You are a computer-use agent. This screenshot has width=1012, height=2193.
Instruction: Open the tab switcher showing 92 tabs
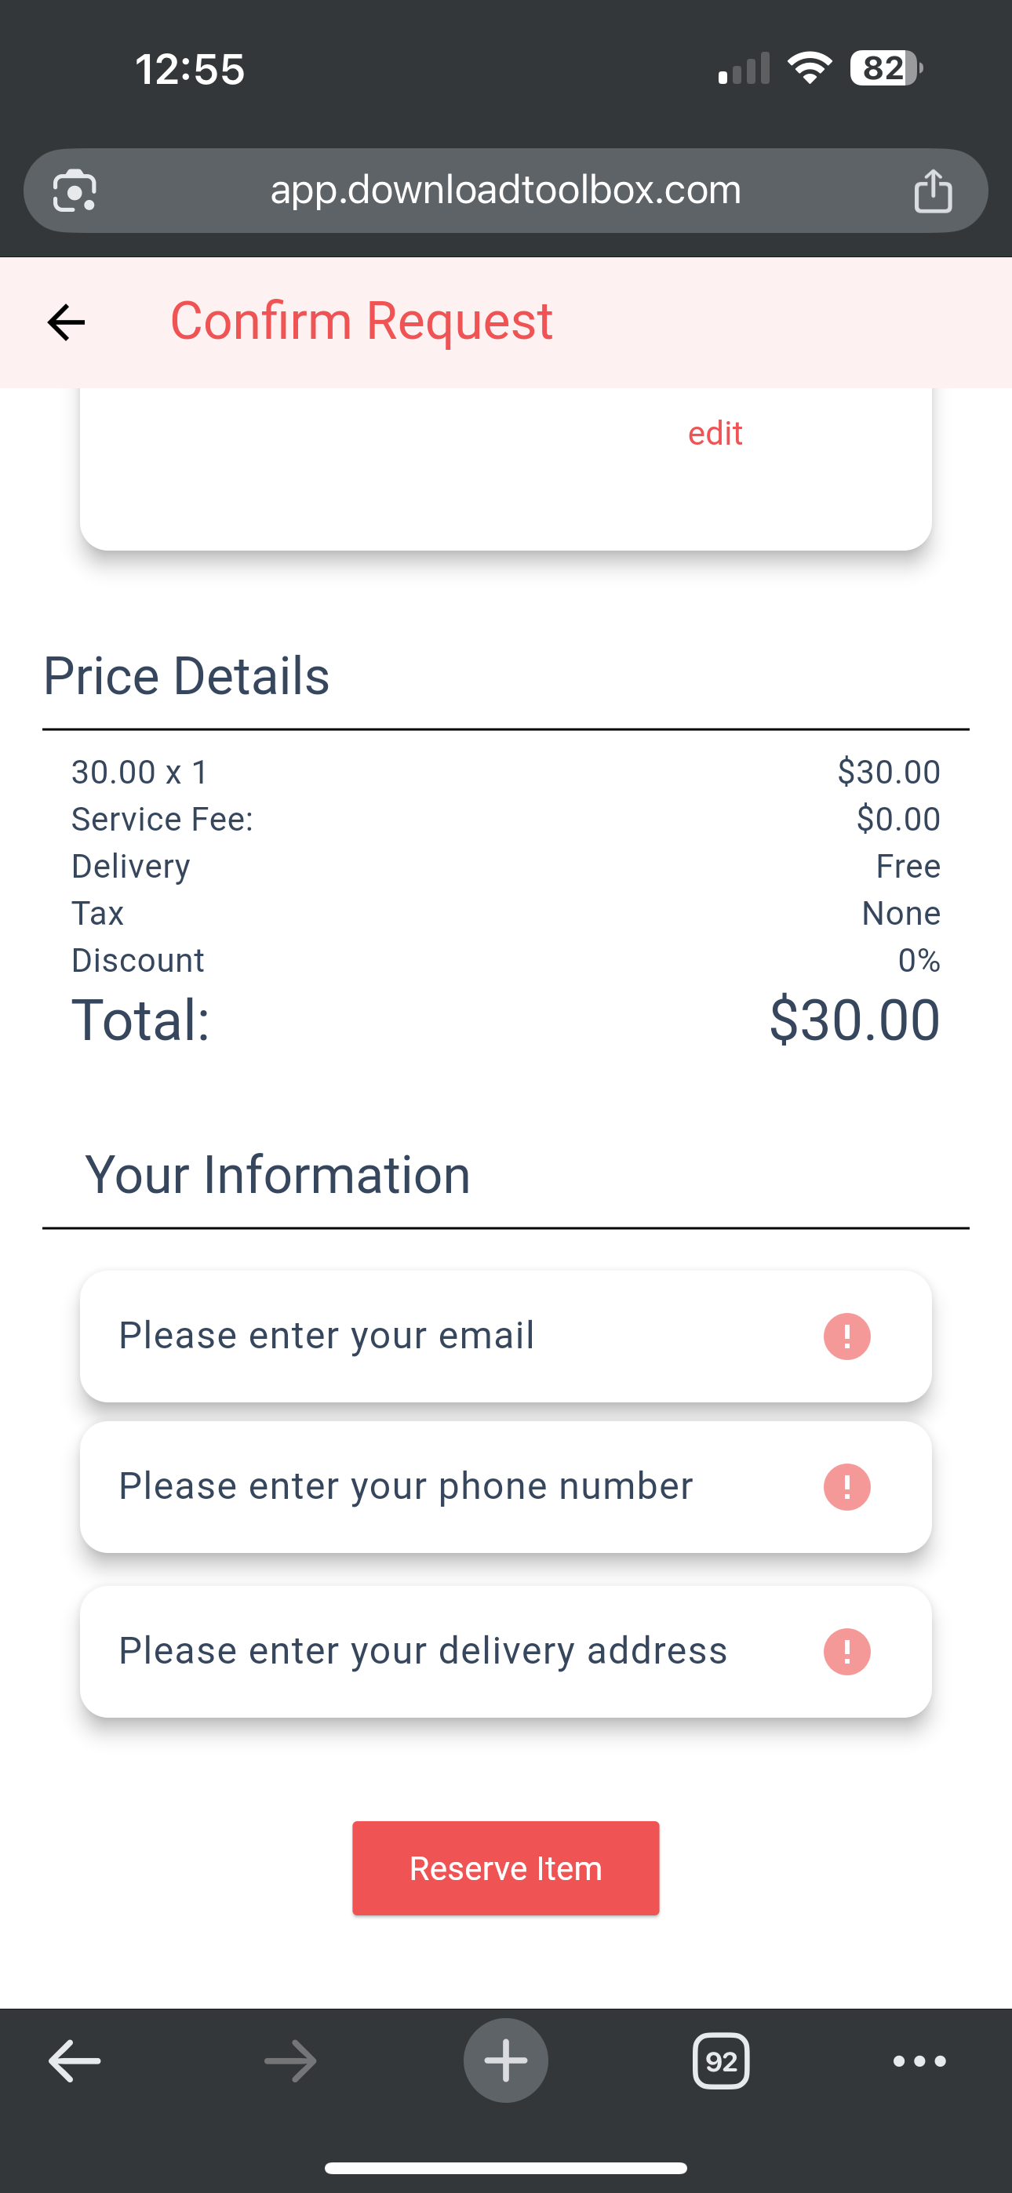(x=721, y=2061)
